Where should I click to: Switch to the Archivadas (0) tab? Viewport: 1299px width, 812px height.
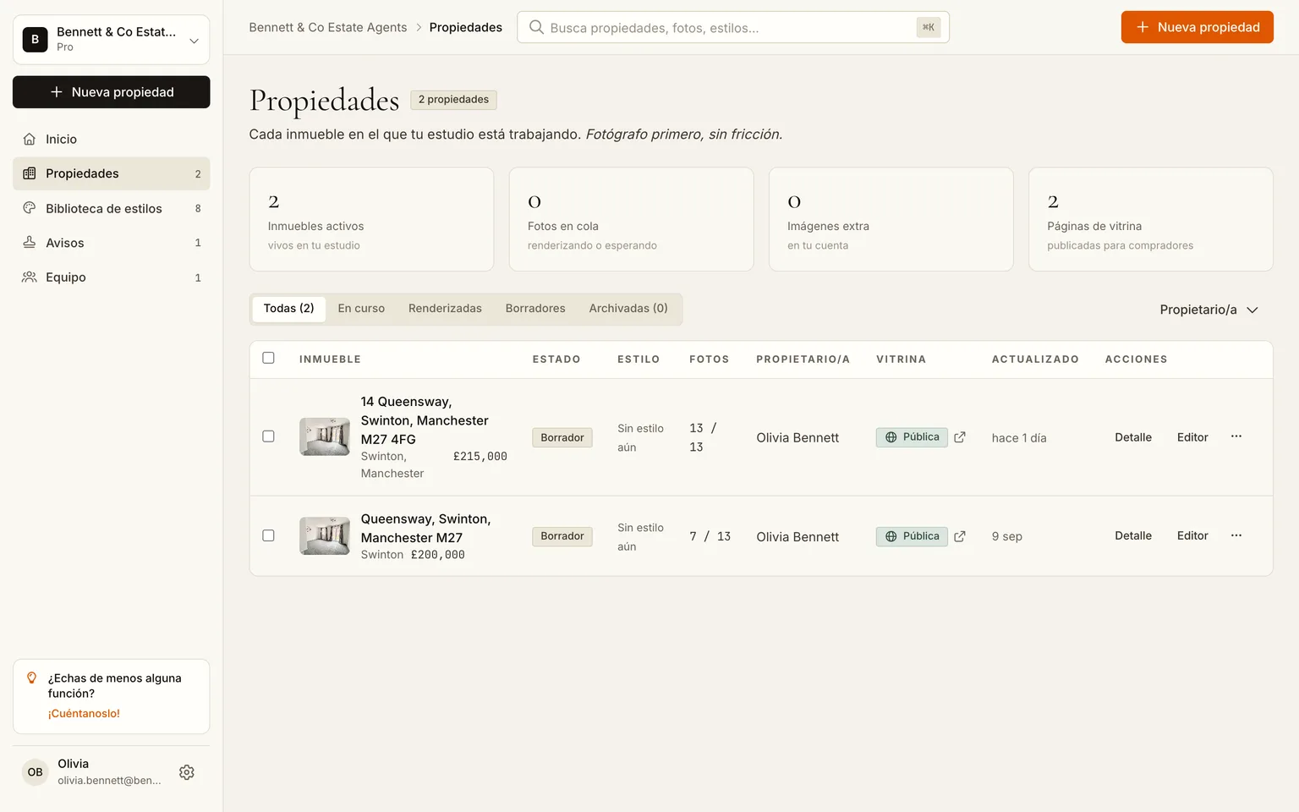628,309
